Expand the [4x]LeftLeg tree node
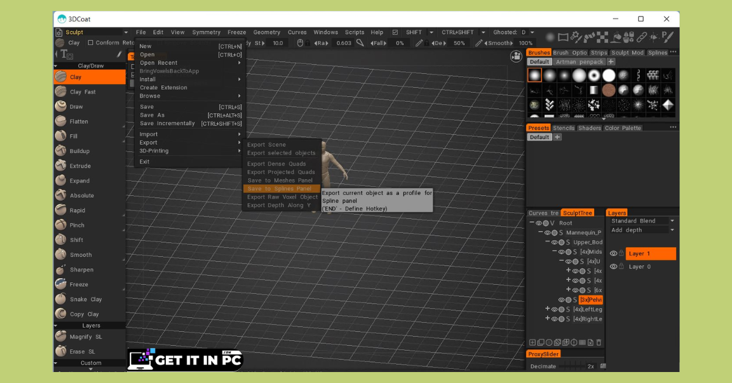 point(547,309)
